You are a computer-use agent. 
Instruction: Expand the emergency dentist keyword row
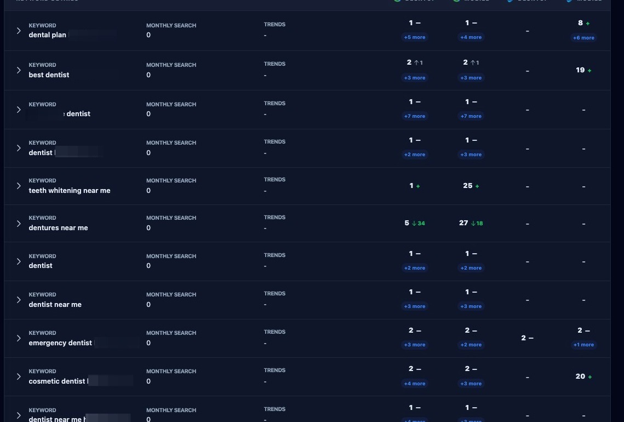19,338
